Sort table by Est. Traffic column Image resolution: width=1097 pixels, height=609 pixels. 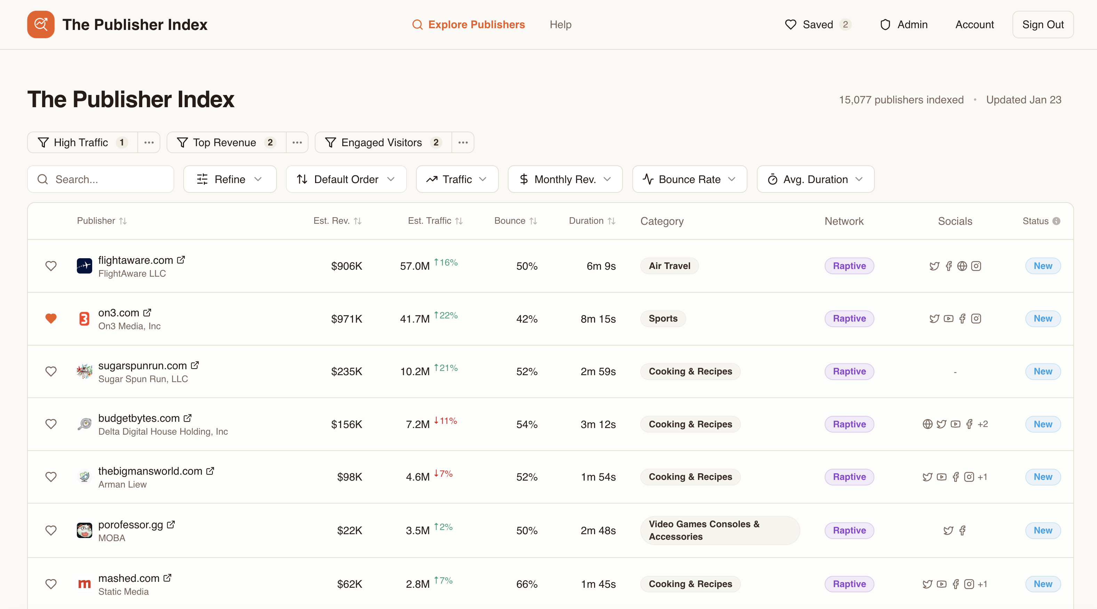point(435,221)
